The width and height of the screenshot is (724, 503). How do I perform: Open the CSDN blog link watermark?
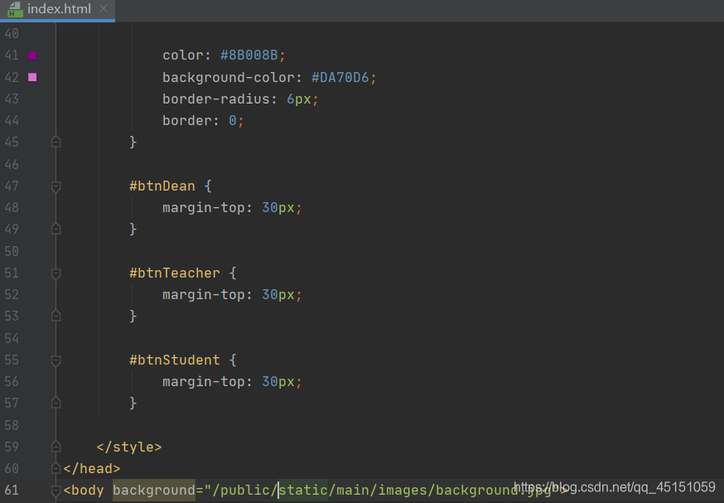614,486
